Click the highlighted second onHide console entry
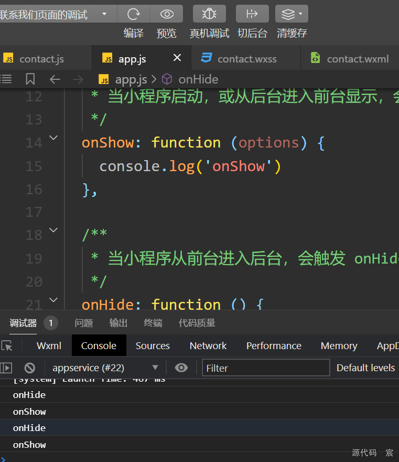Screen dimensions: 399x462 (199, 428)
